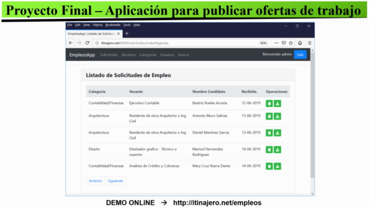This screenshot has height=207, width=369.
Task: Go back with browser back arrow
Action: (x=71, y=43)
